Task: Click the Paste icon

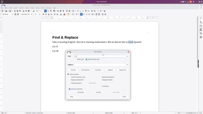Action: click(29, 11)
